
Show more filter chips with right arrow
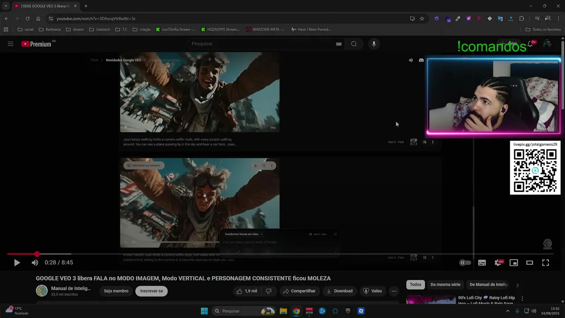coord(517,285)
